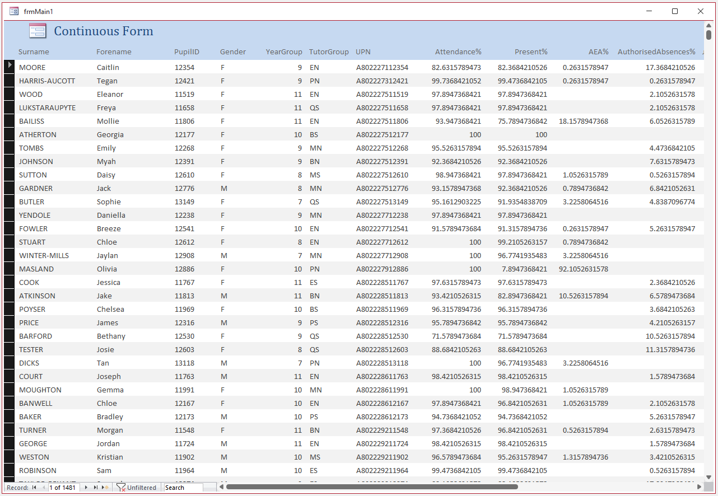Click the Forename column header

pyautogui.click(x=114, y=52)
